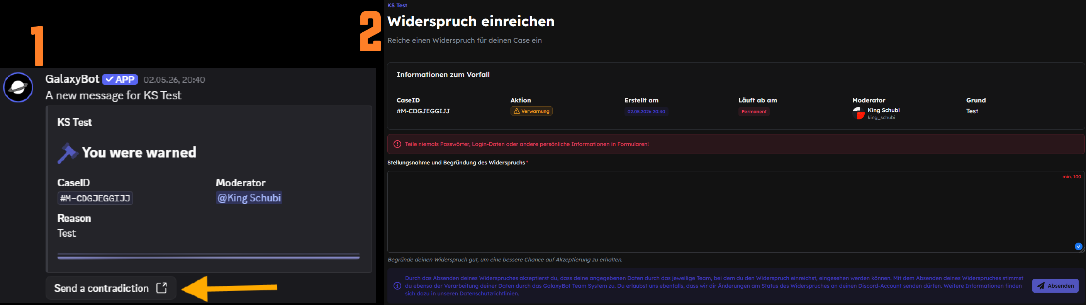Click the Läuft ab am column header
This screenshot has width=1086, height=305.
(x=758, y=101)
